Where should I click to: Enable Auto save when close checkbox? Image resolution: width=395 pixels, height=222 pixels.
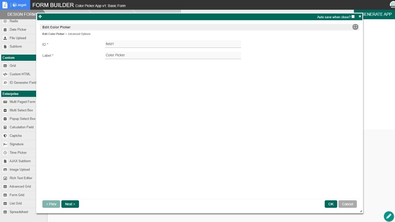tap(353, 17)
